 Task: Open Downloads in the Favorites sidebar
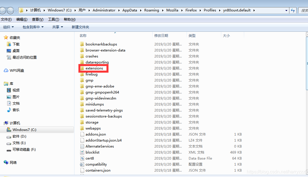pos(16,44)
